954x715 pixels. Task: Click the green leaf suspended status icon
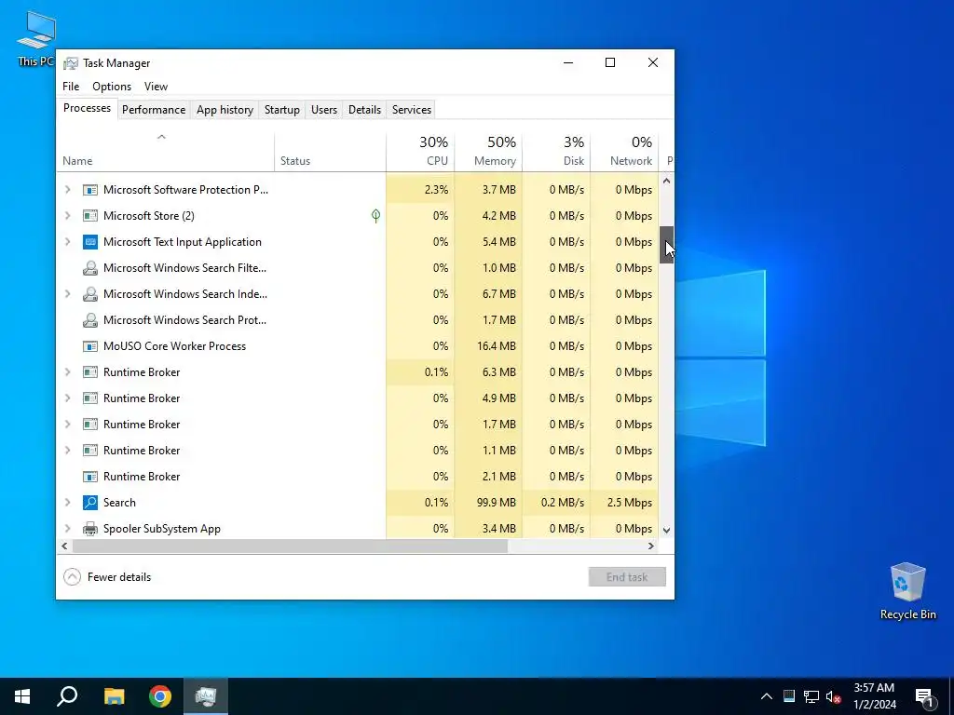[x=376, y=216]
